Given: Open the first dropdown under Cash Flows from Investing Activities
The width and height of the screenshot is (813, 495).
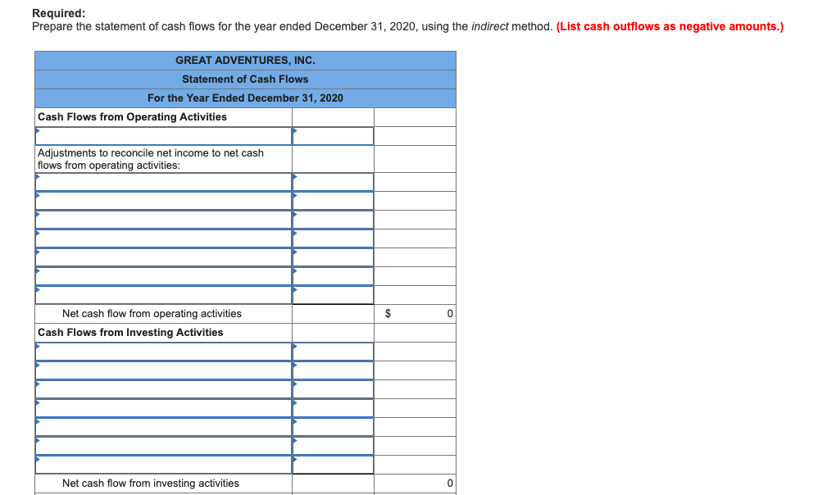Looking at the screenshot, I should click(162, 351).
